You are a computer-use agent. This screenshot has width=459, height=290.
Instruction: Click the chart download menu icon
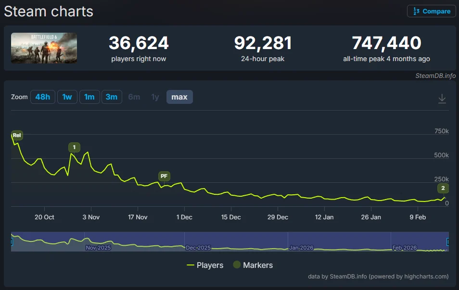(x=442, y=98)
